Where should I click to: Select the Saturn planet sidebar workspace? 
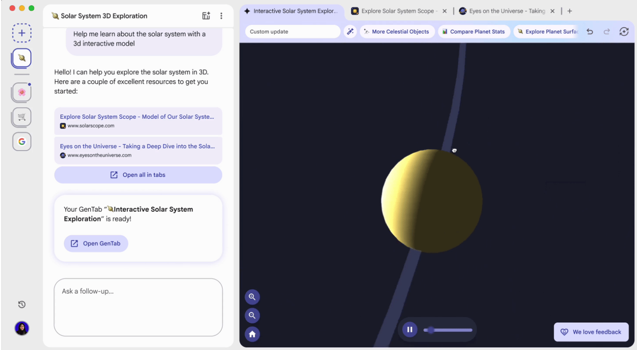tap(22, 58)
